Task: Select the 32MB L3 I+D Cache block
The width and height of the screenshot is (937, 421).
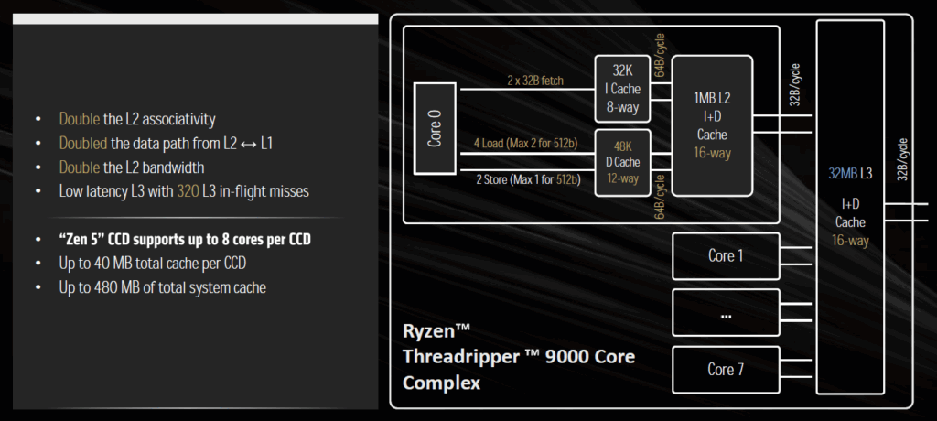Action: pos(850,207)
